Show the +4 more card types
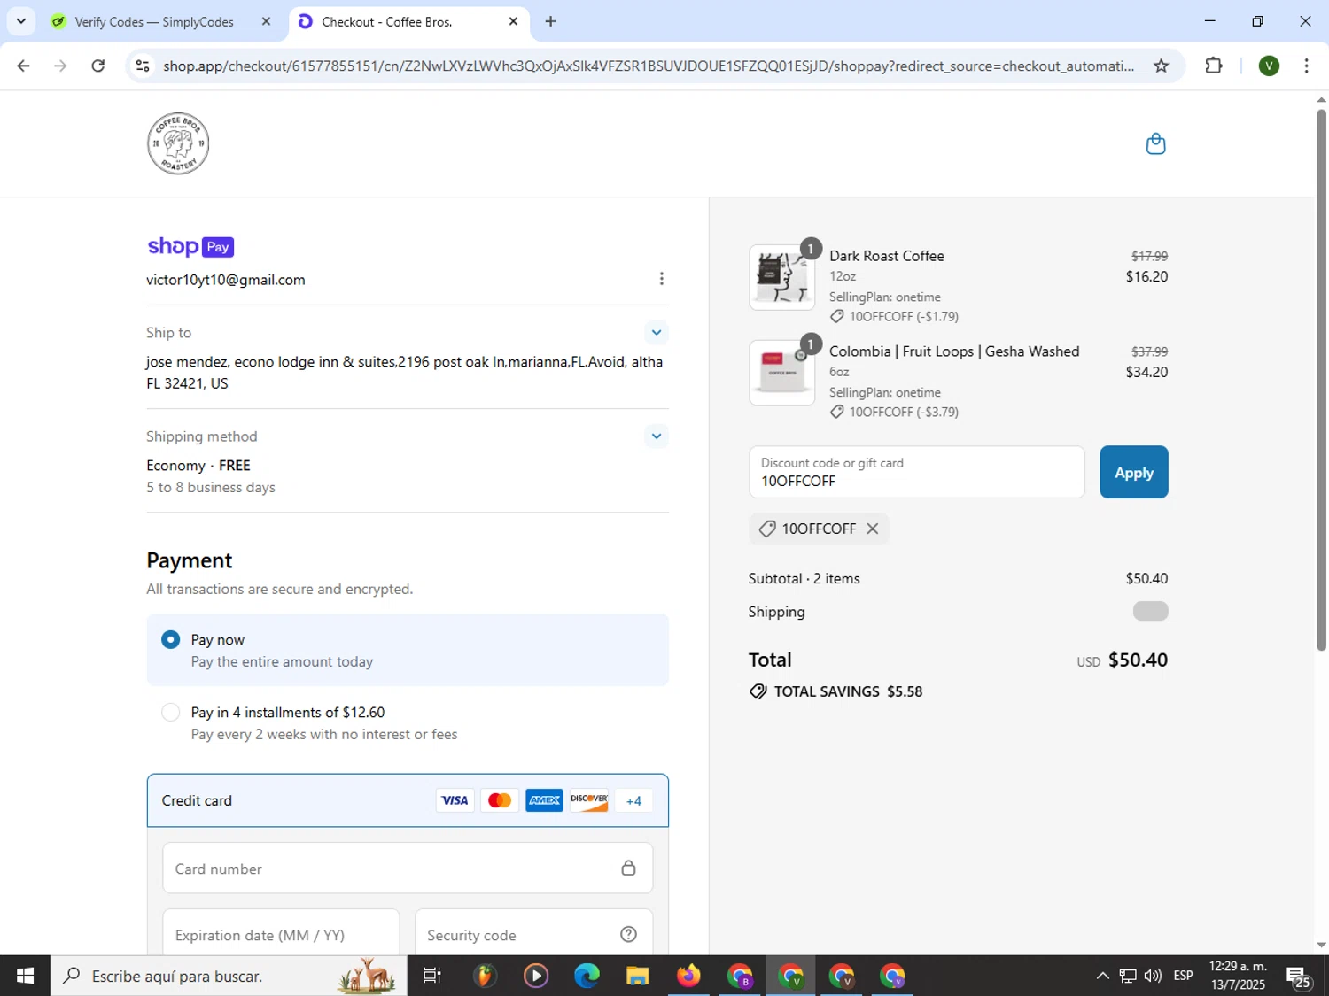Viewport: 1329px width, 996px height. [633, 800]
